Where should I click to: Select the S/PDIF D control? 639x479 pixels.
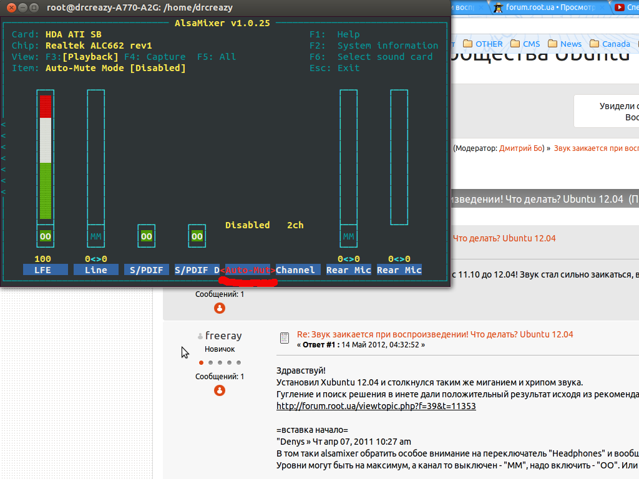197,270
